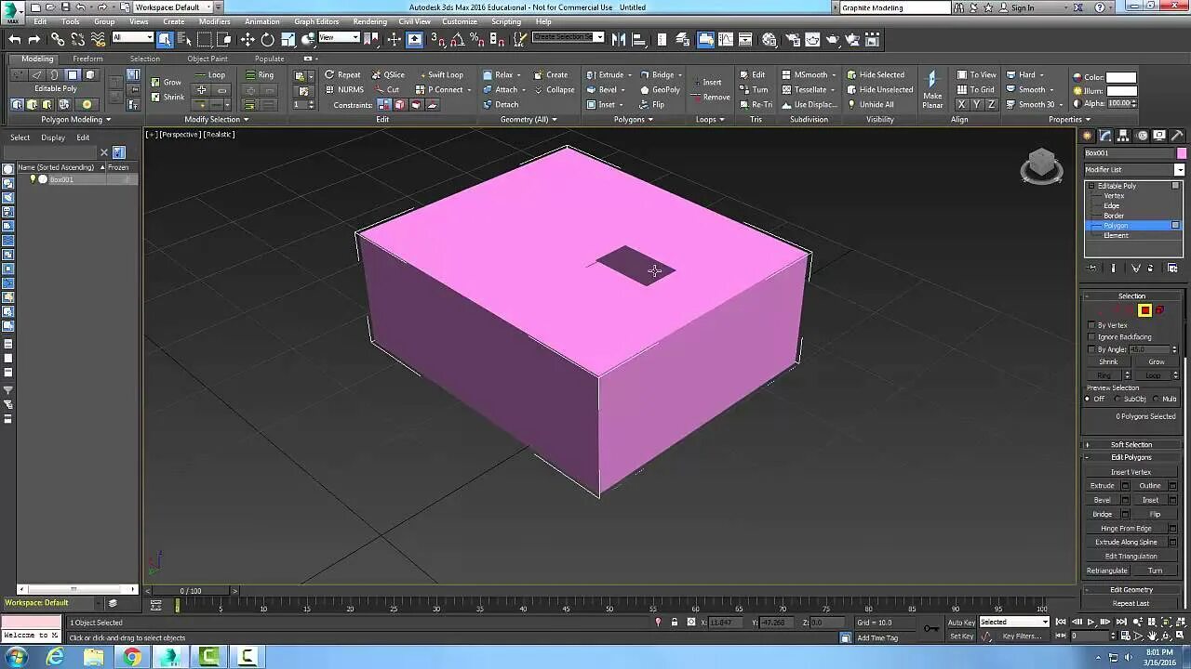Click the Detach tool in Geometry panel
This screenshot has height=669, width=1191.
tap(501, 104)
